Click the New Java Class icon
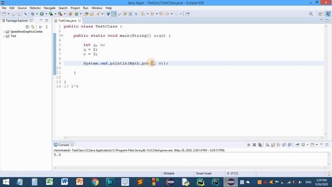This screenshot has width=332, height=187. [76, 14]
